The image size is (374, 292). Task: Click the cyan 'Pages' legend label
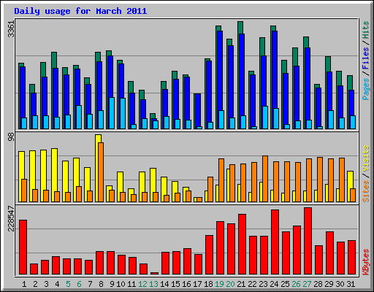click(x=366, y=89)
